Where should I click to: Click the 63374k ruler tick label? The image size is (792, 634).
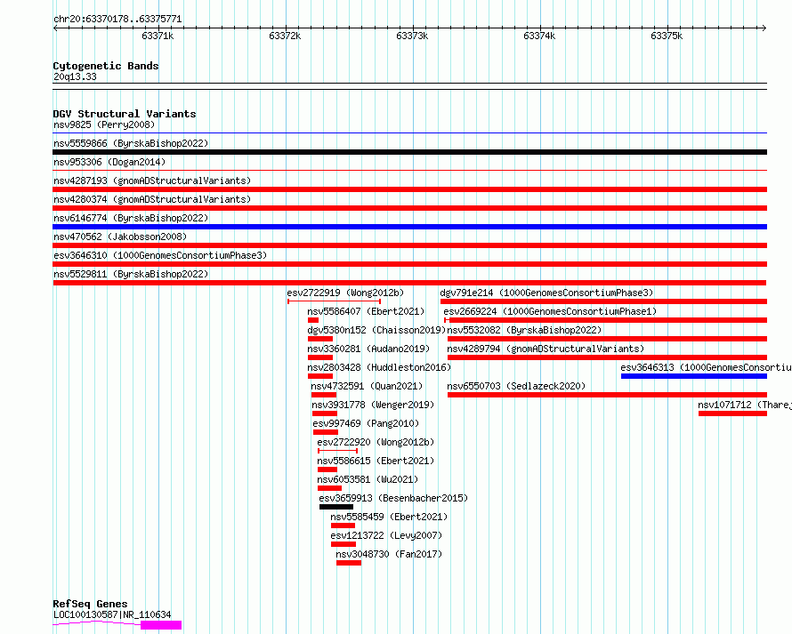tap(539, 36)
